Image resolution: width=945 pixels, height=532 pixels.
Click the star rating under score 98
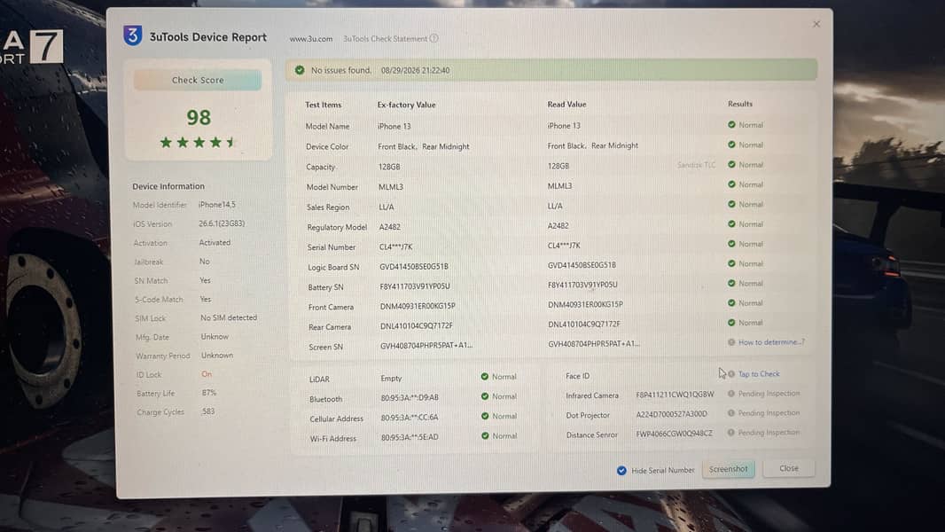pyautogui.click(x=197, y=143)
